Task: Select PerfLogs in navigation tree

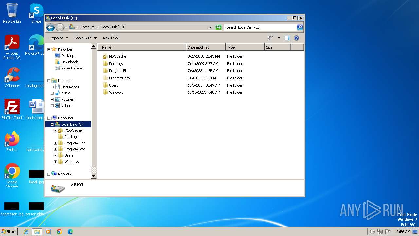Action: tap(68, 137)
